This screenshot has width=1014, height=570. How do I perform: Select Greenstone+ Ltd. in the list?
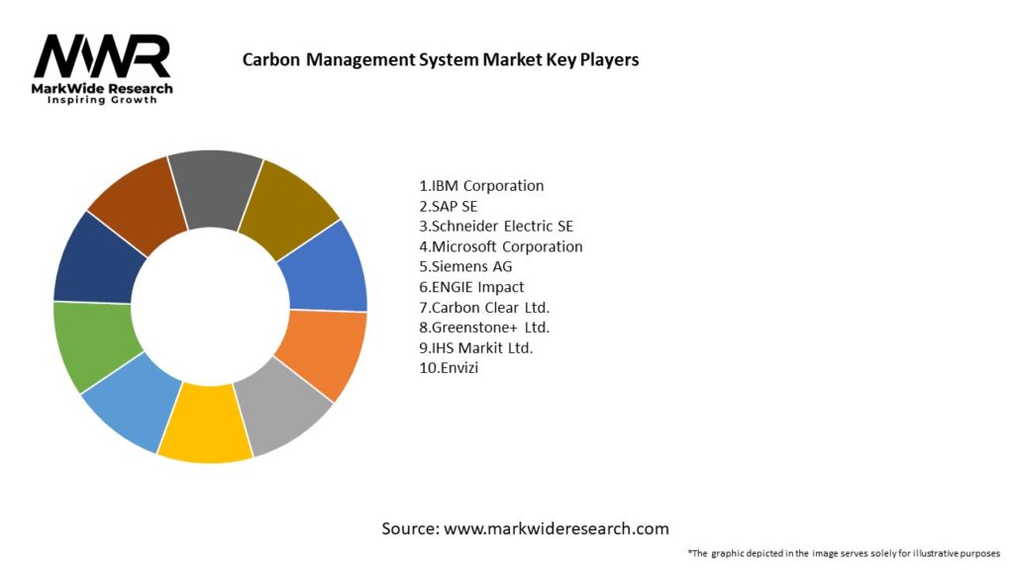tap(484, 328)
